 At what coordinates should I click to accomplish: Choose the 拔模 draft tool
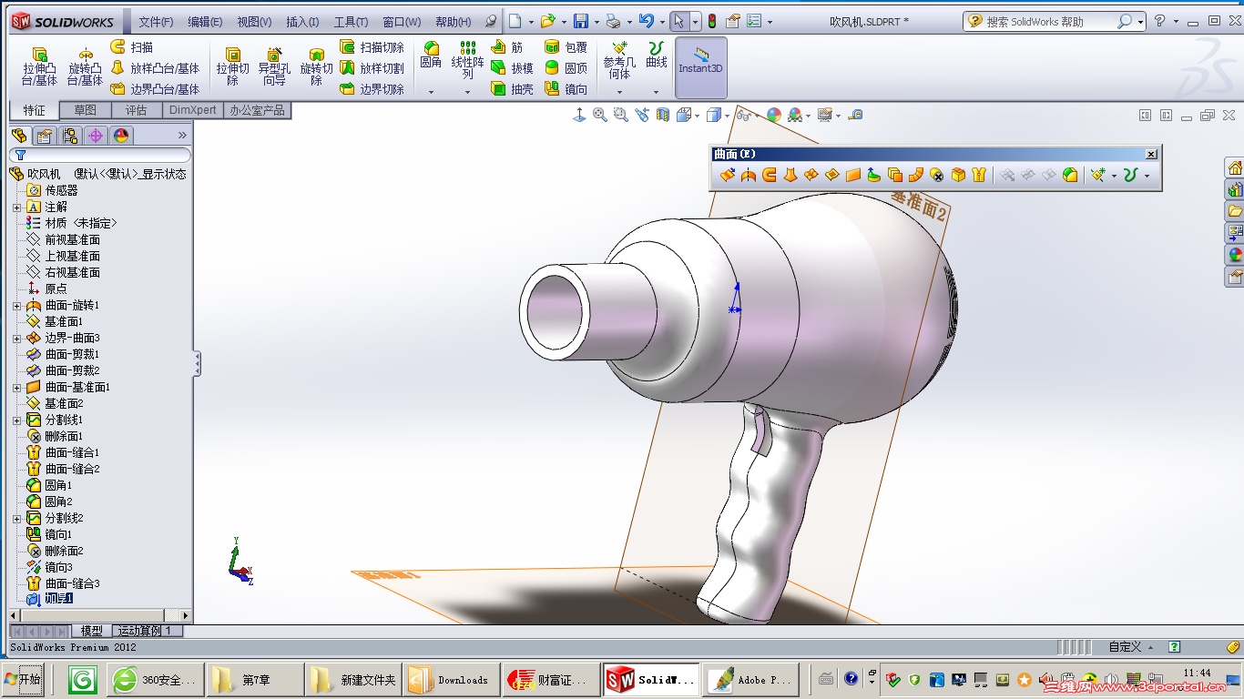tap(512, 68)
